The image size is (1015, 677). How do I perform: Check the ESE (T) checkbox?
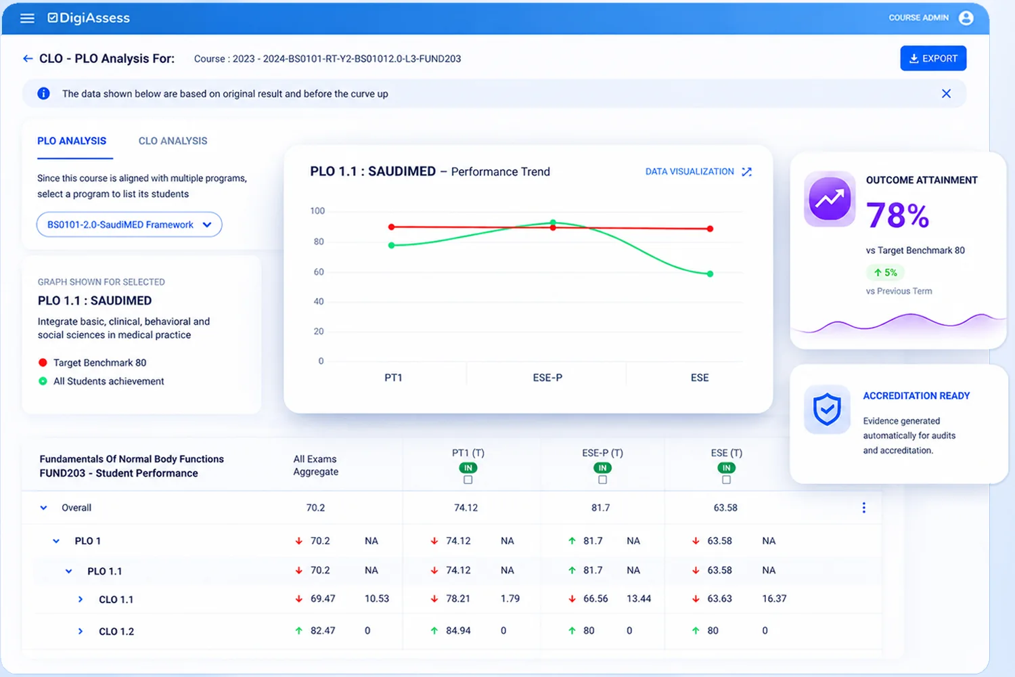pyautogui.click(x=726, y=480)
